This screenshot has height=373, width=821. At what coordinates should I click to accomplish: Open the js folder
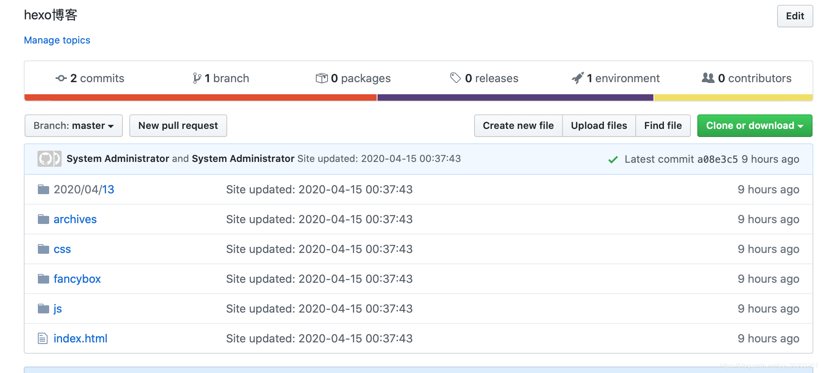58,309
